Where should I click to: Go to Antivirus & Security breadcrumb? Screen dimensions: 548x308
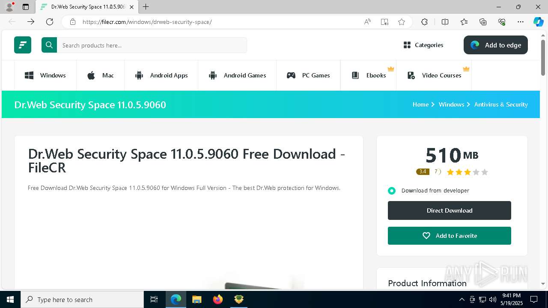click(501, 104)
